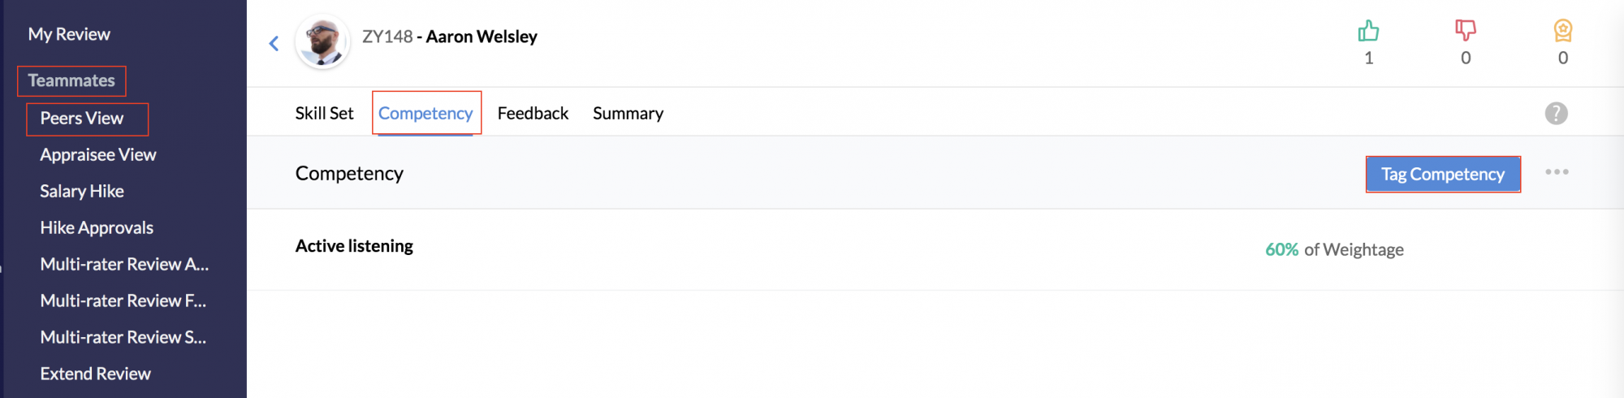Click the orange award badge icon
The width and height of the screenshot is (1624, 398).
click(x=1563, y=31)
